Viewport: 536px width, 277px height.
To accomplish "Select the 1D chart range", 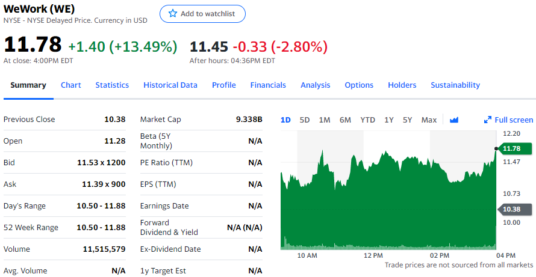I will [x=285, y=120].
